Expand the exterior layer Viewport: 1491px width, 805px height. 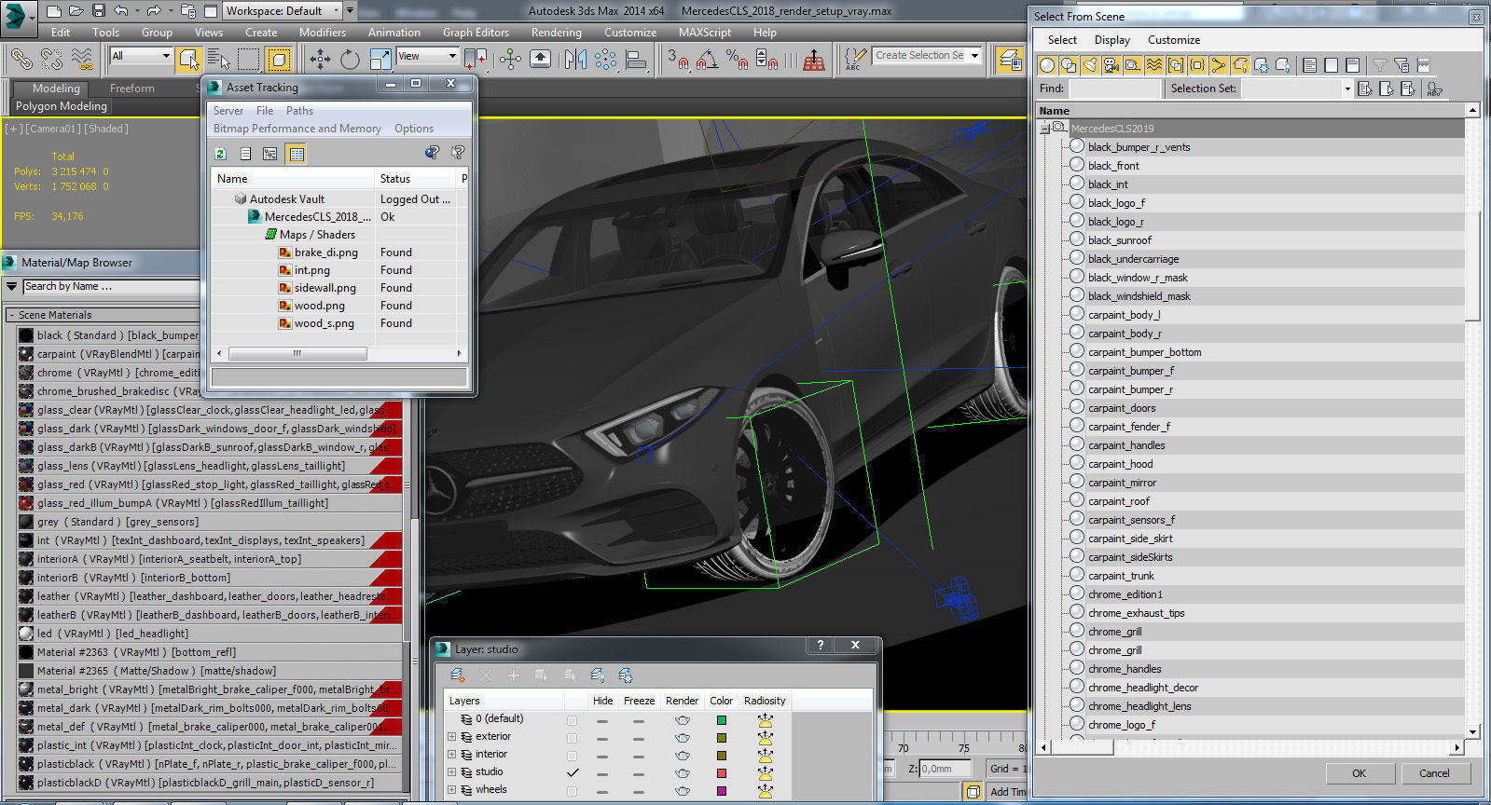pos(452,737)
